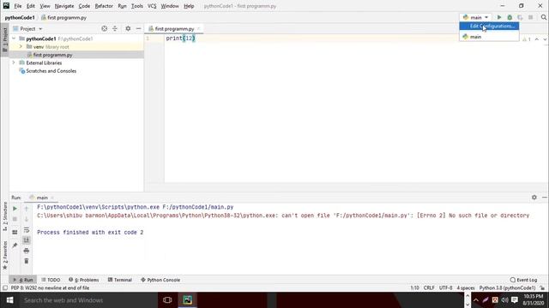Screen dimensions: 549x308
Task: Open Task View on the taskbar
Action: coord(167,300)
